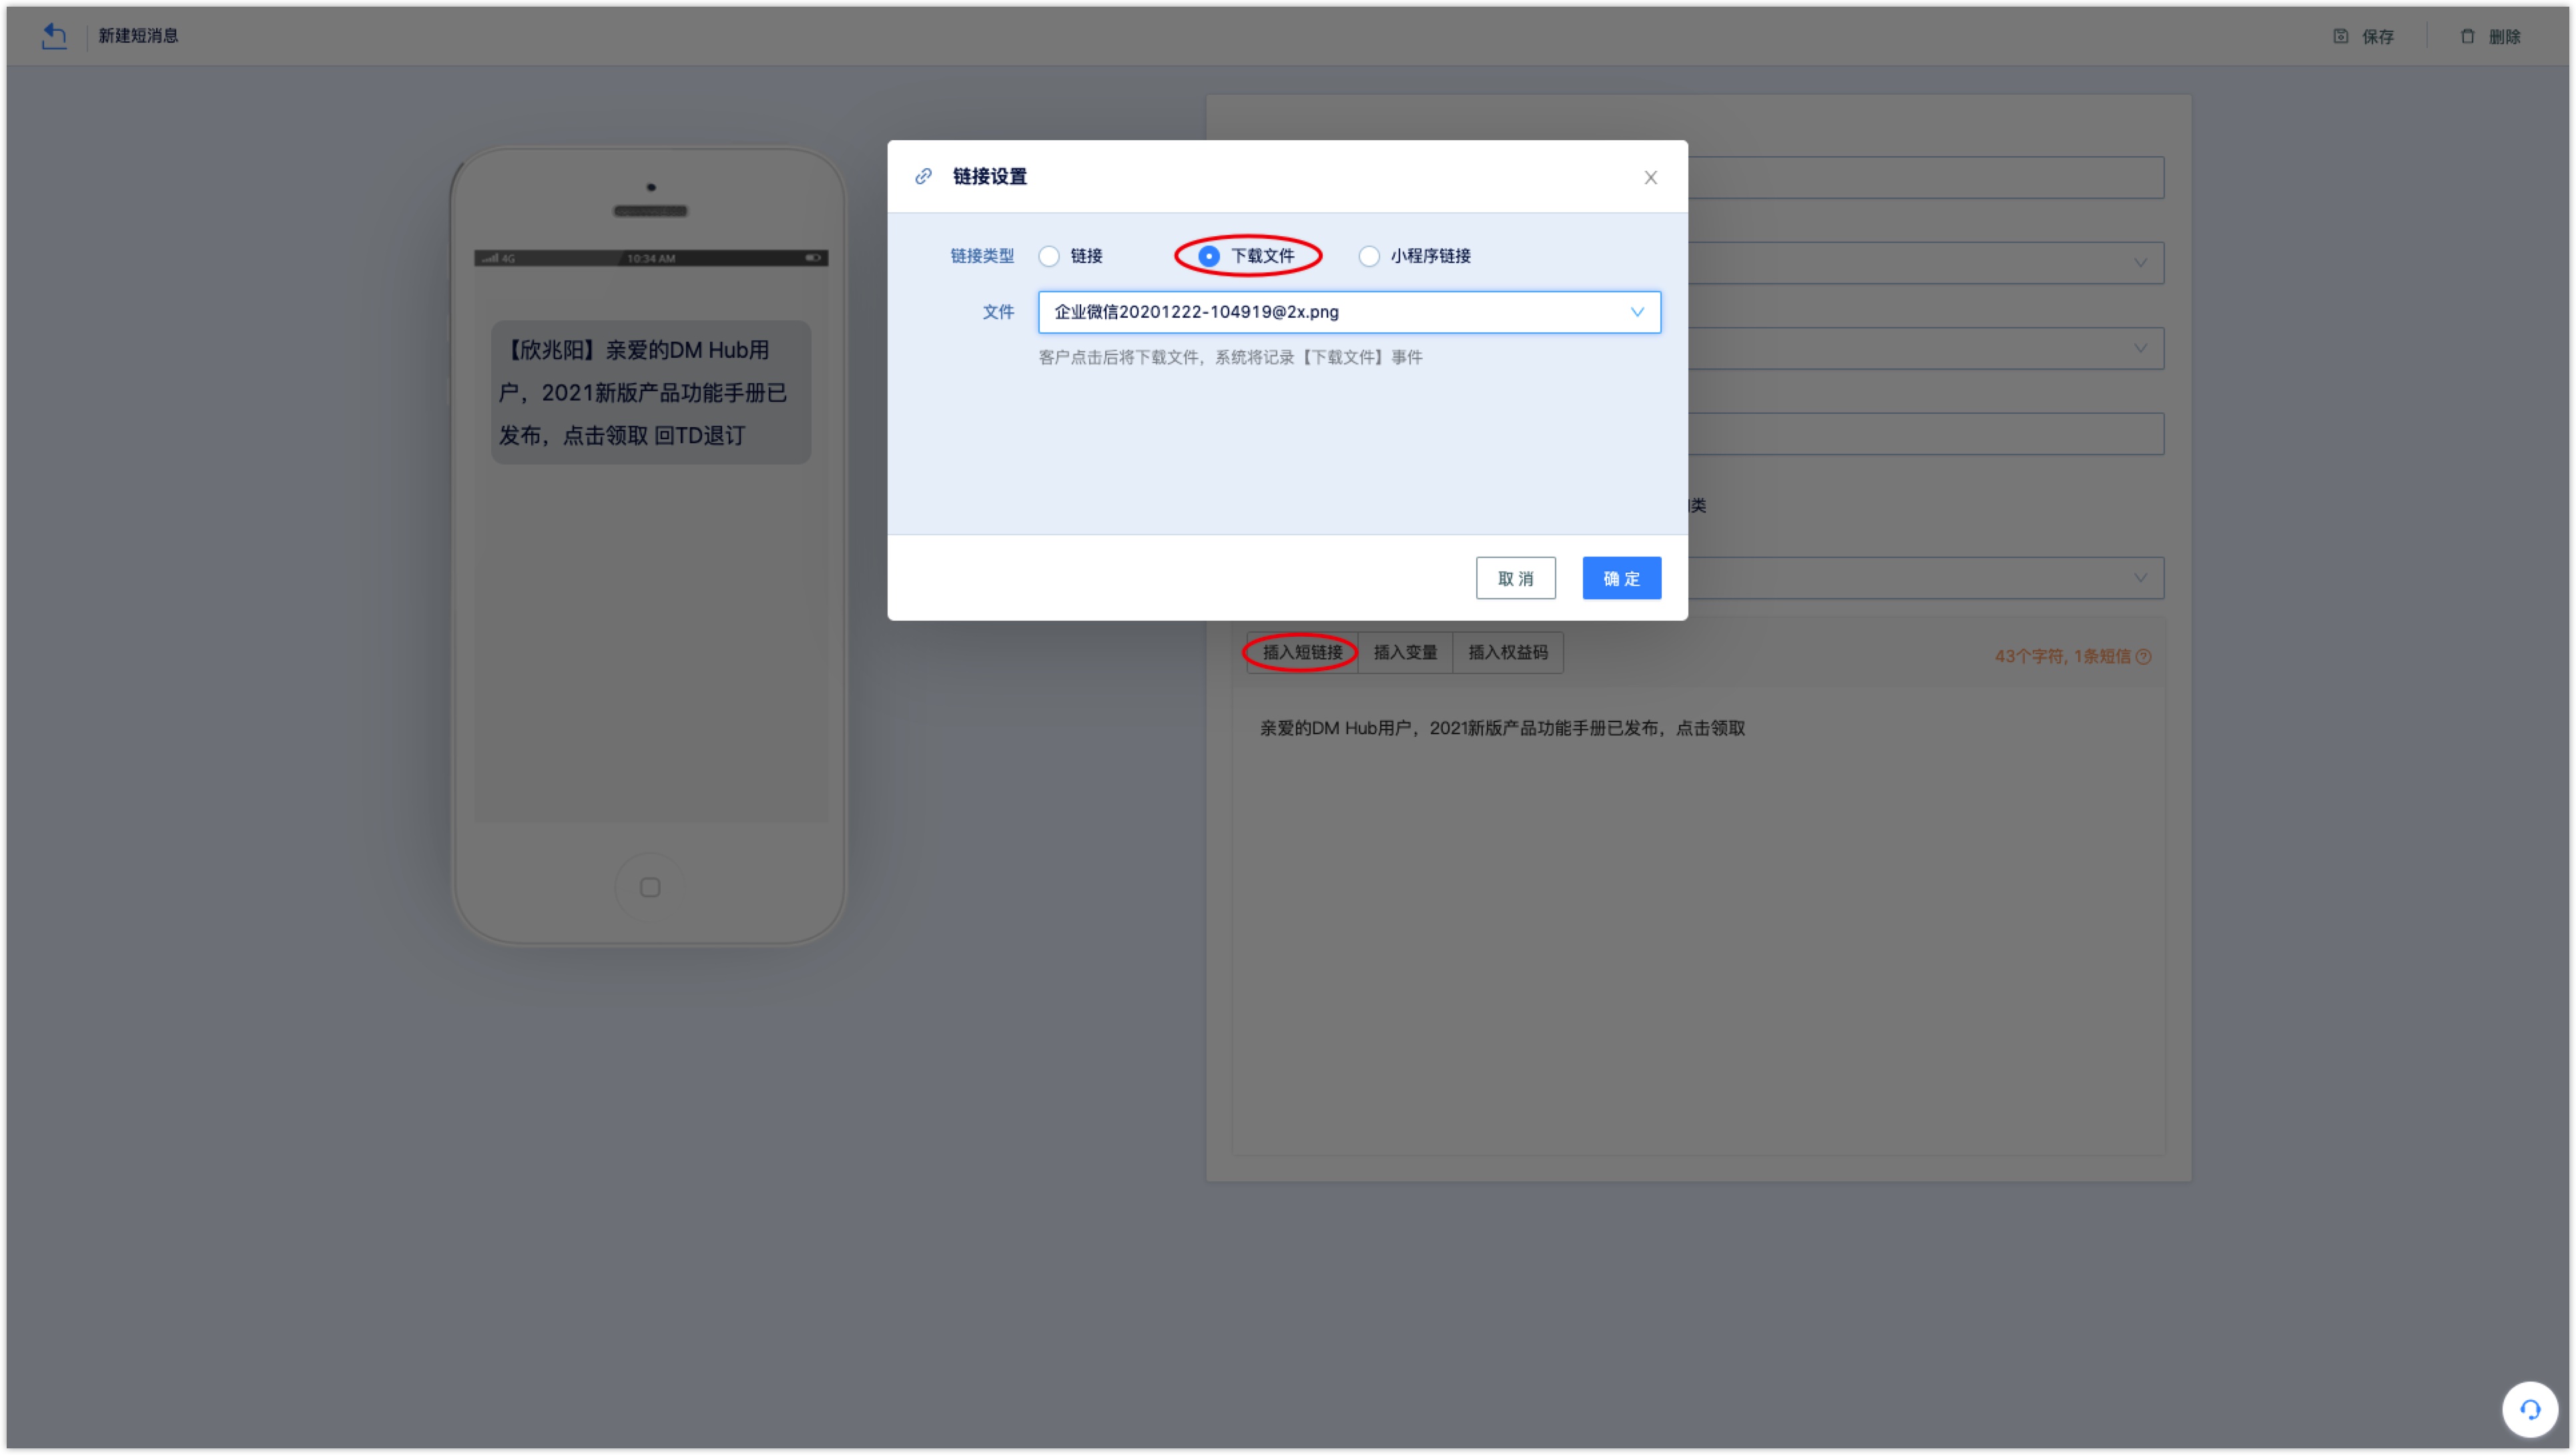Click the top background input field
Screen dimensions: 2576x1455
(x=1925, y=177)
